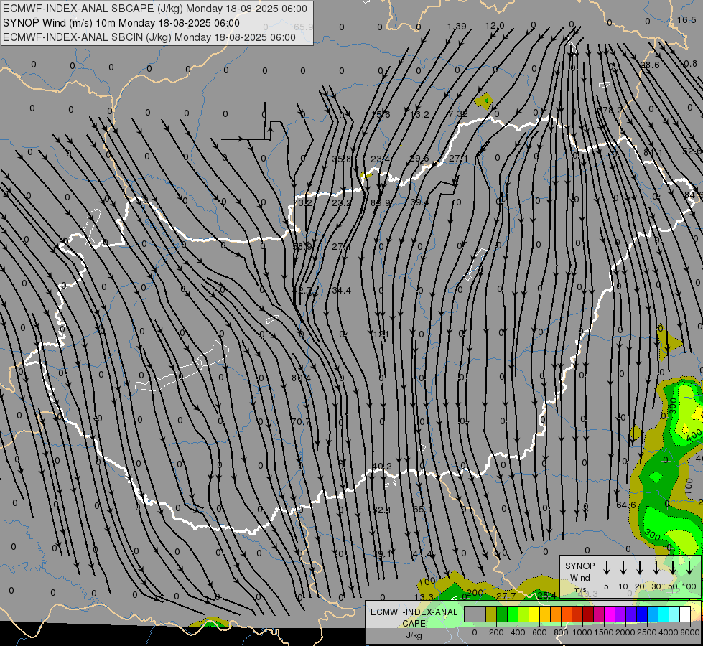703x646 pixels.
Task: Click the 'ECMWF-INDEX-ANAL SBCAPE' title line
Action: (x=155, y=9)
